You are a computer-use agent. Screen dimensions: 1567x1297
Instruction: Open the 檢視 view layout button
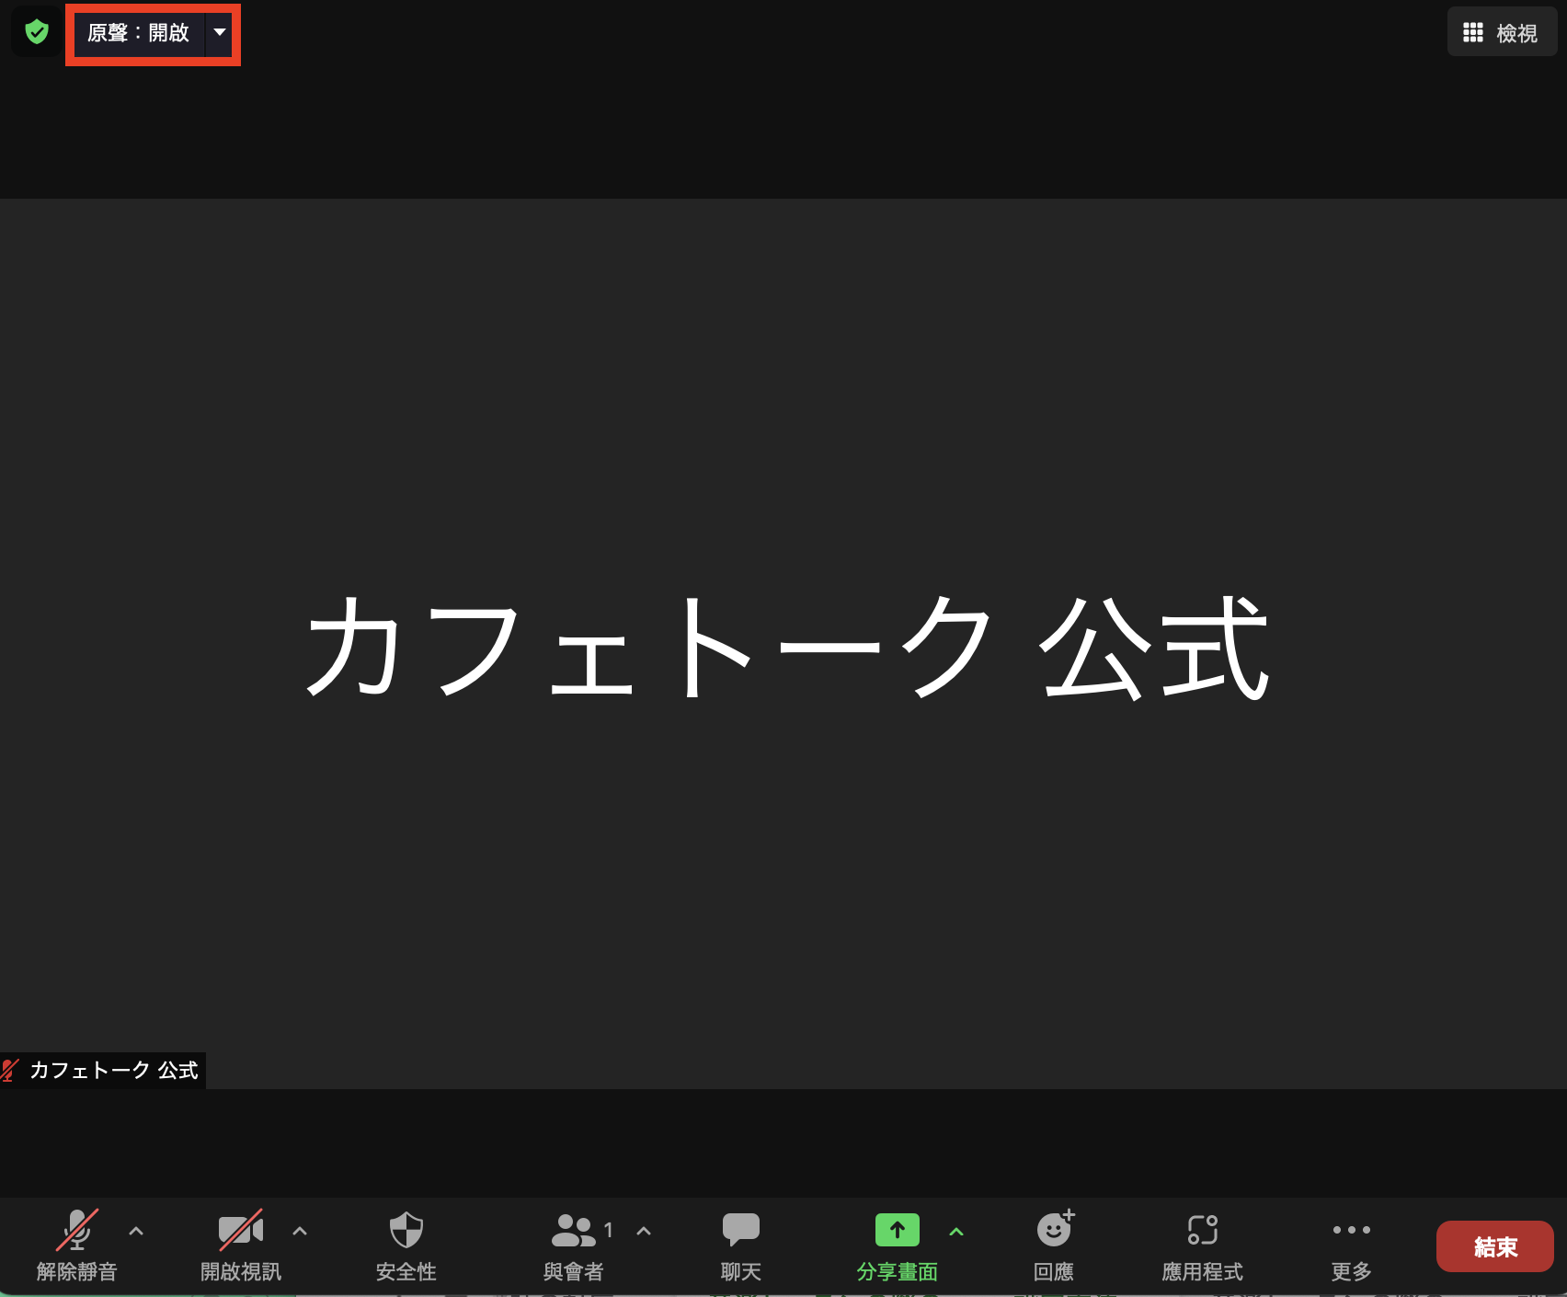point(1501,33)
